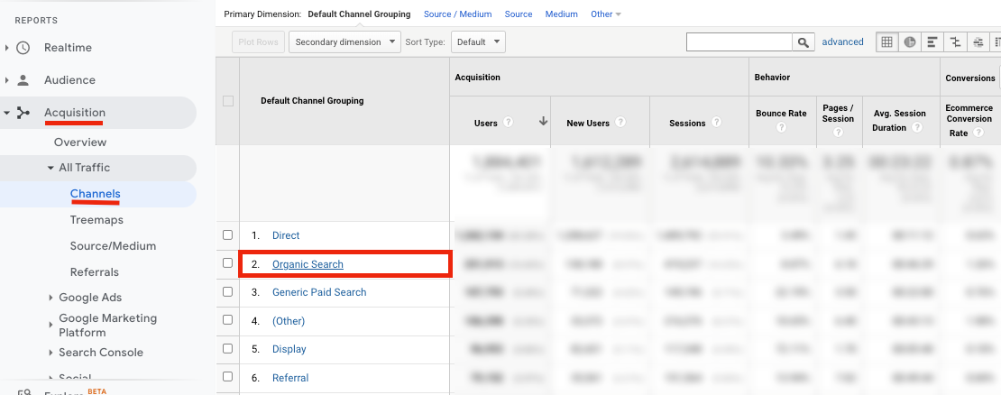Open the Source/Medium report in sidebar
This screenshot has width=1001, height=395.
113,246
